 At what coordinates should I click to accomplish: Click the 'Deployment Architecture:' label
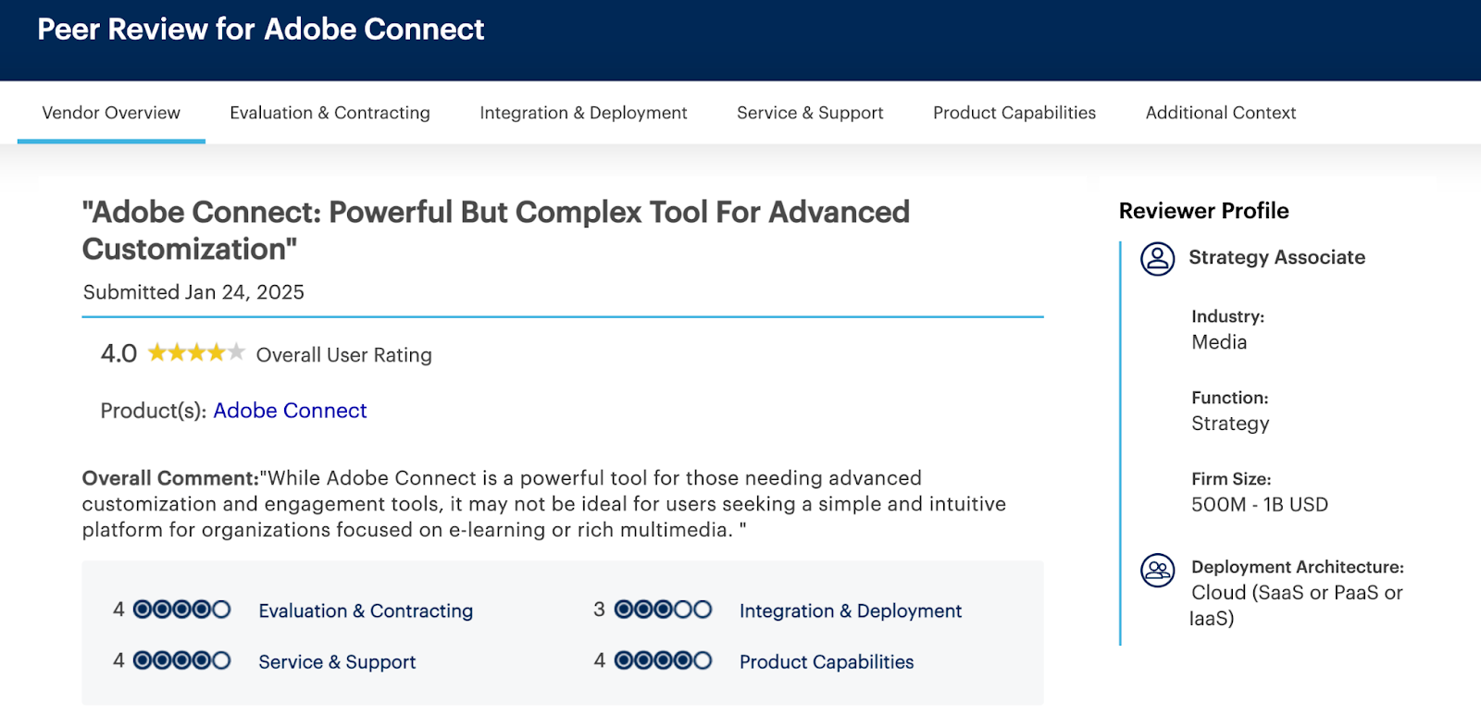click(1298, 567)
